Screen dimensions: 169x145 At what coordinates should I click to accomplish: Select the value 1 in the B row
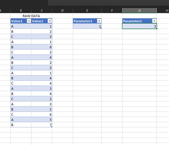[x=42, y=109]
